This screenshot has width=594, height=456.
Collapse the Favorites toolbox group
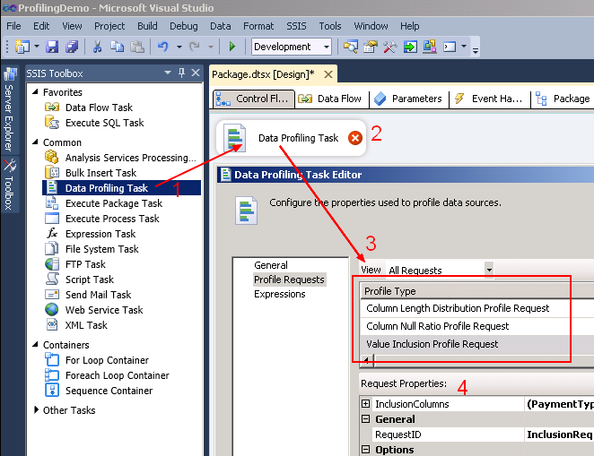35,92
